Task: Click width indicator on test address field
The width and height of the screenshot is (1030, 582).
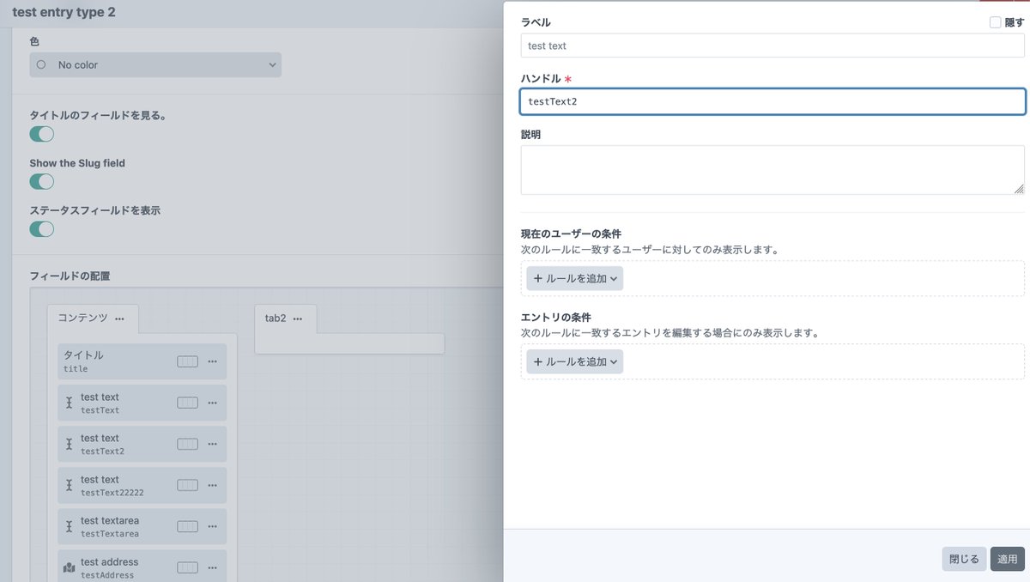Action: [187, 567]
